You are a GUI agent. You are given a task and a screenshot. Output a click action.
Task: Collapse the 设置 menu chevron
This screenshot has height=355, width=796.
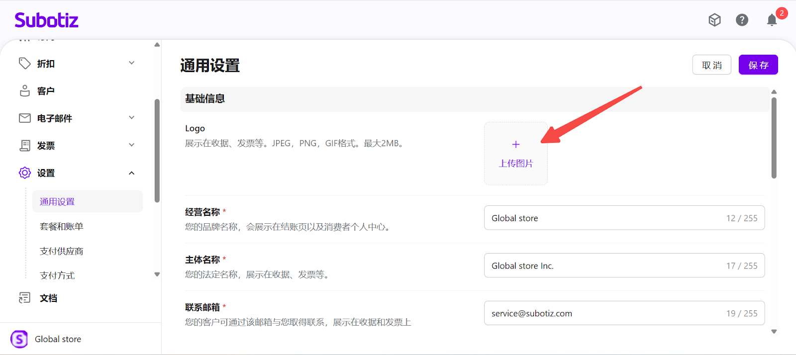(132, 173)
